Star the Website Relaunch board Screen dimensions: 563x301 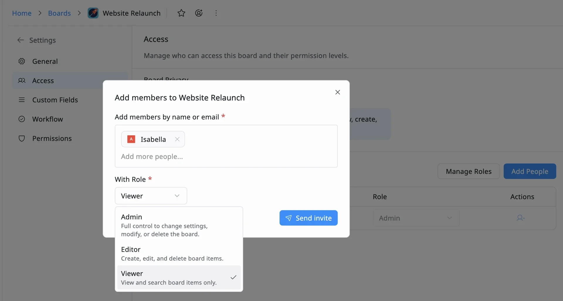[181, 13]
